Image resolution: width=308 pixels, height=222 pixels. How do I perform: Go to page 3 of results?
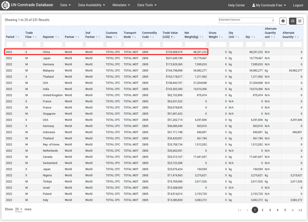[x=270, y=210]
